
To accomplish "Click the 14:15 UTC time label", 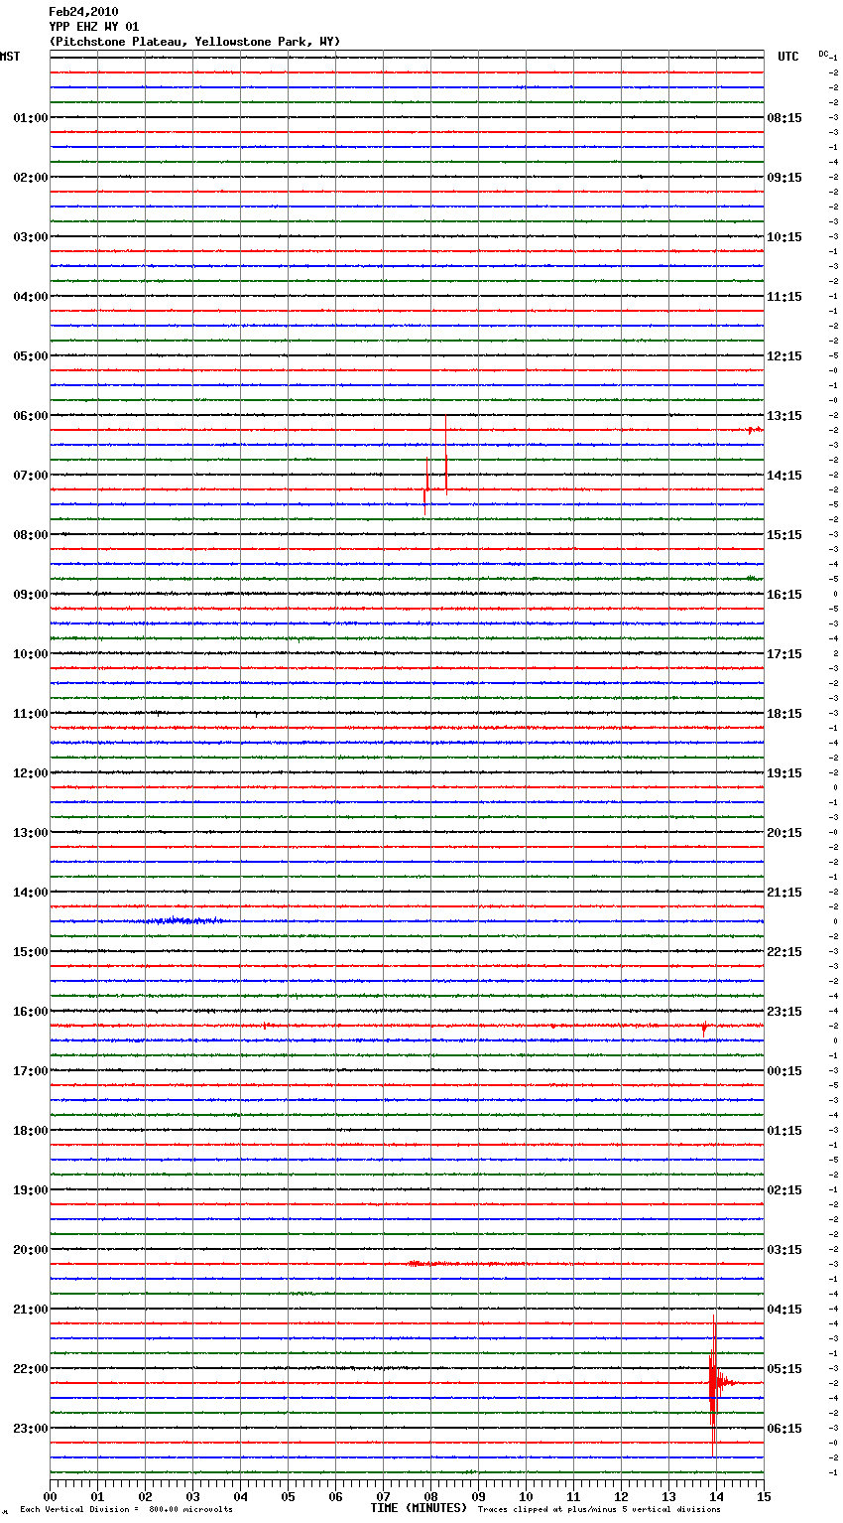I will (x=784, y=476).
